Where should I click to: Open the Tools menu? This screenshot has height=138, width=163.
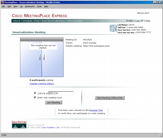39,6
